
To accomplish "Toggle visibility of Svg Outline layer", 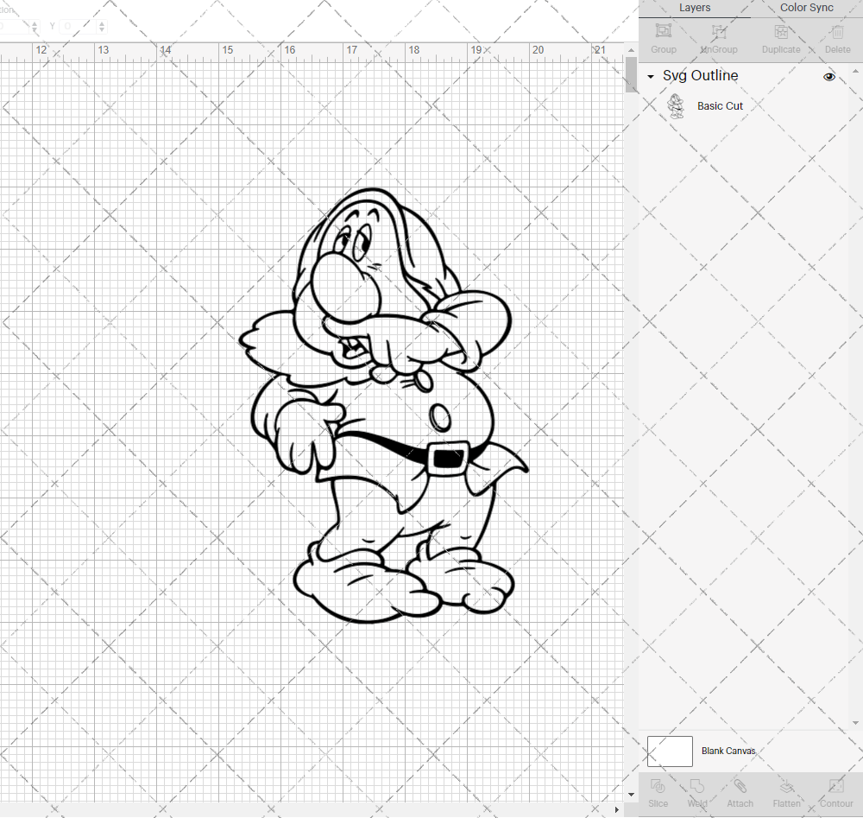I will [828, 77].
